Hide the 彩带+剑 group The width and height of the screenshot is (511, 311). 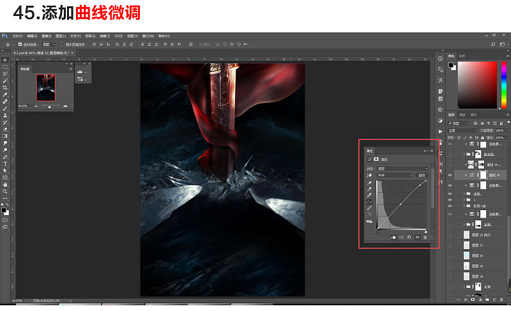(x=450, y=206)
